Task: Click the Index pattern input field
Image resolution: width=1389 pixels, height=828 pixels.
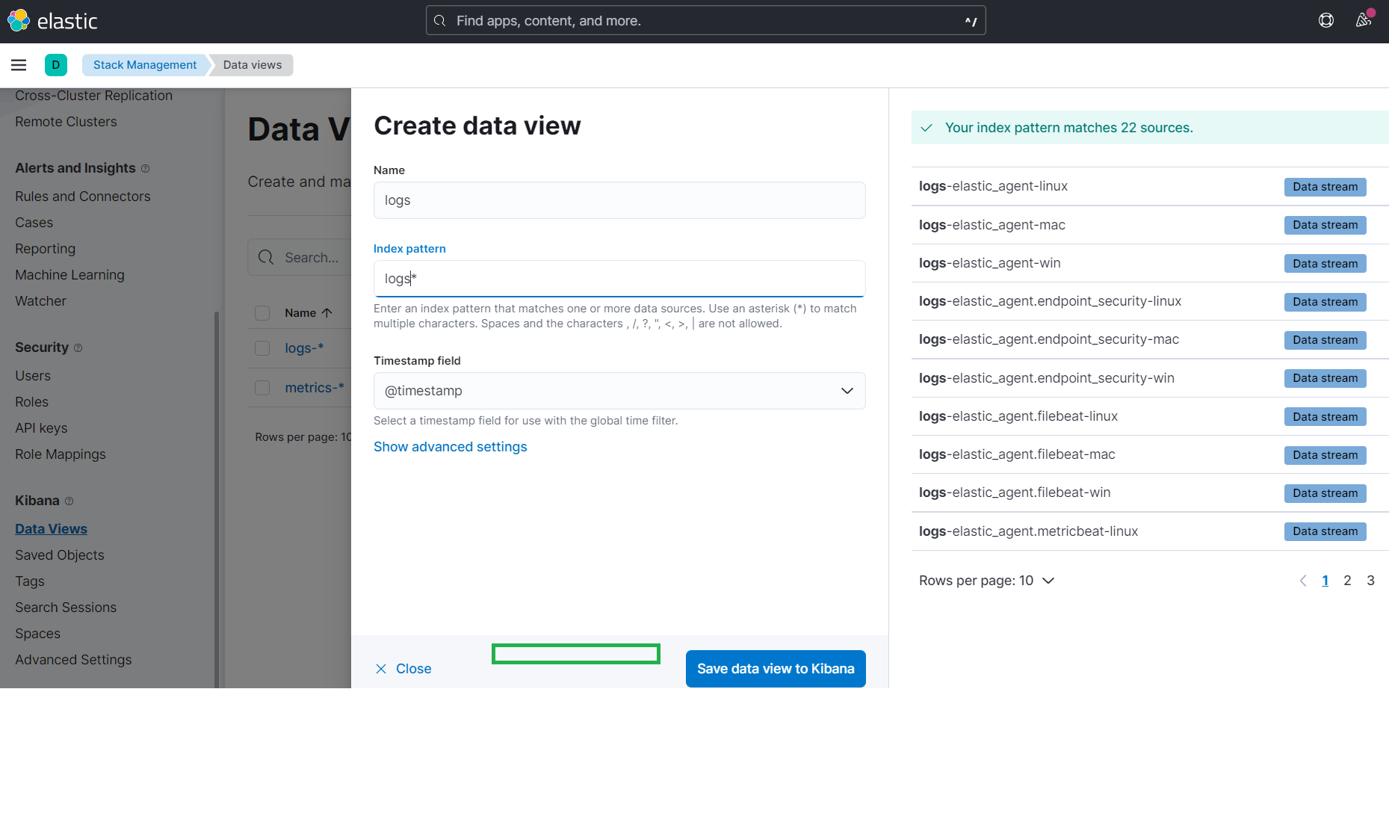Action: tap(619, 279)
